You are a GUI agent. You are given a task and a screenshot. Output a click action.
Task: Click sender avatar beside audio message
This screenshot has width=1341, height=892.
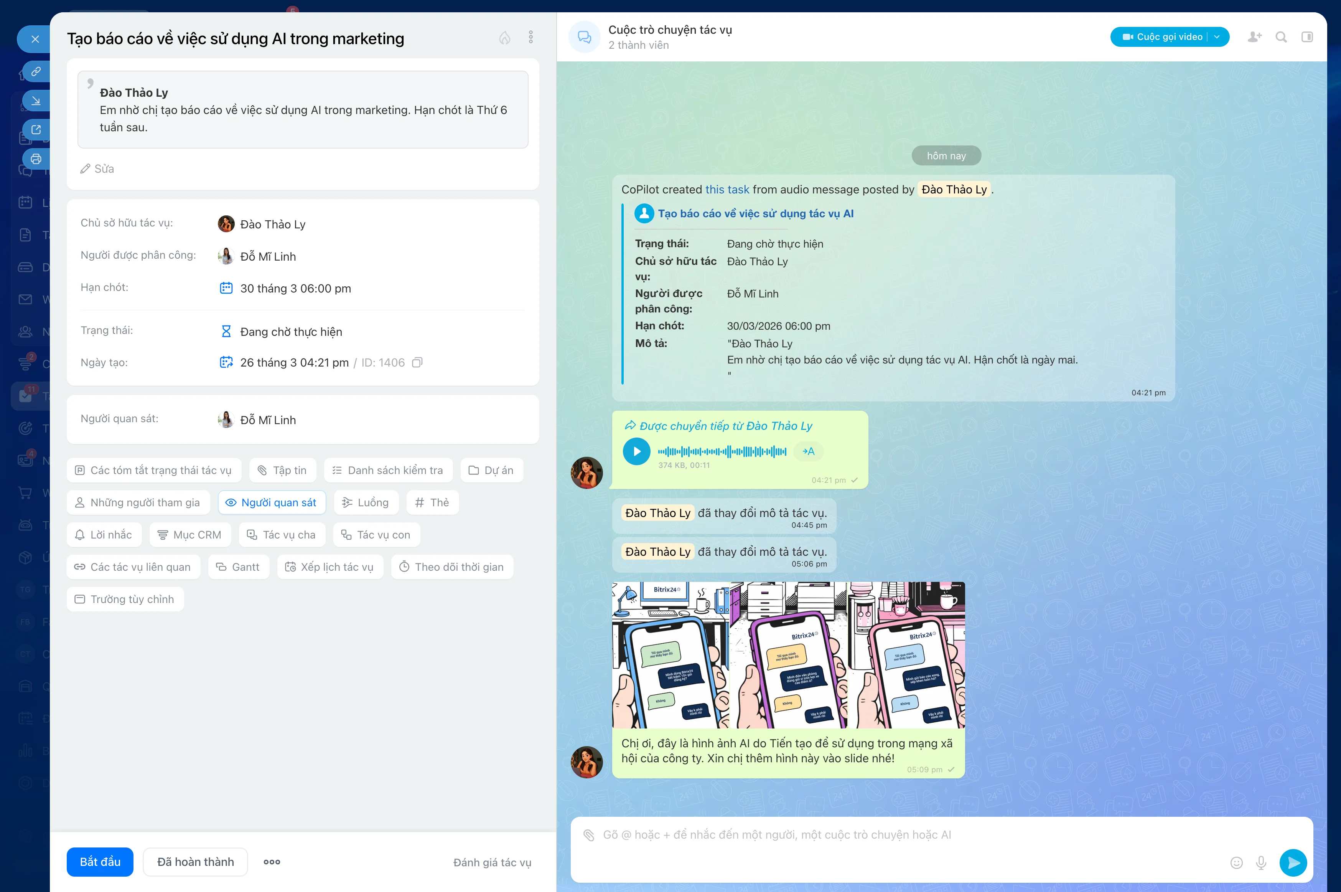point(586,473)
